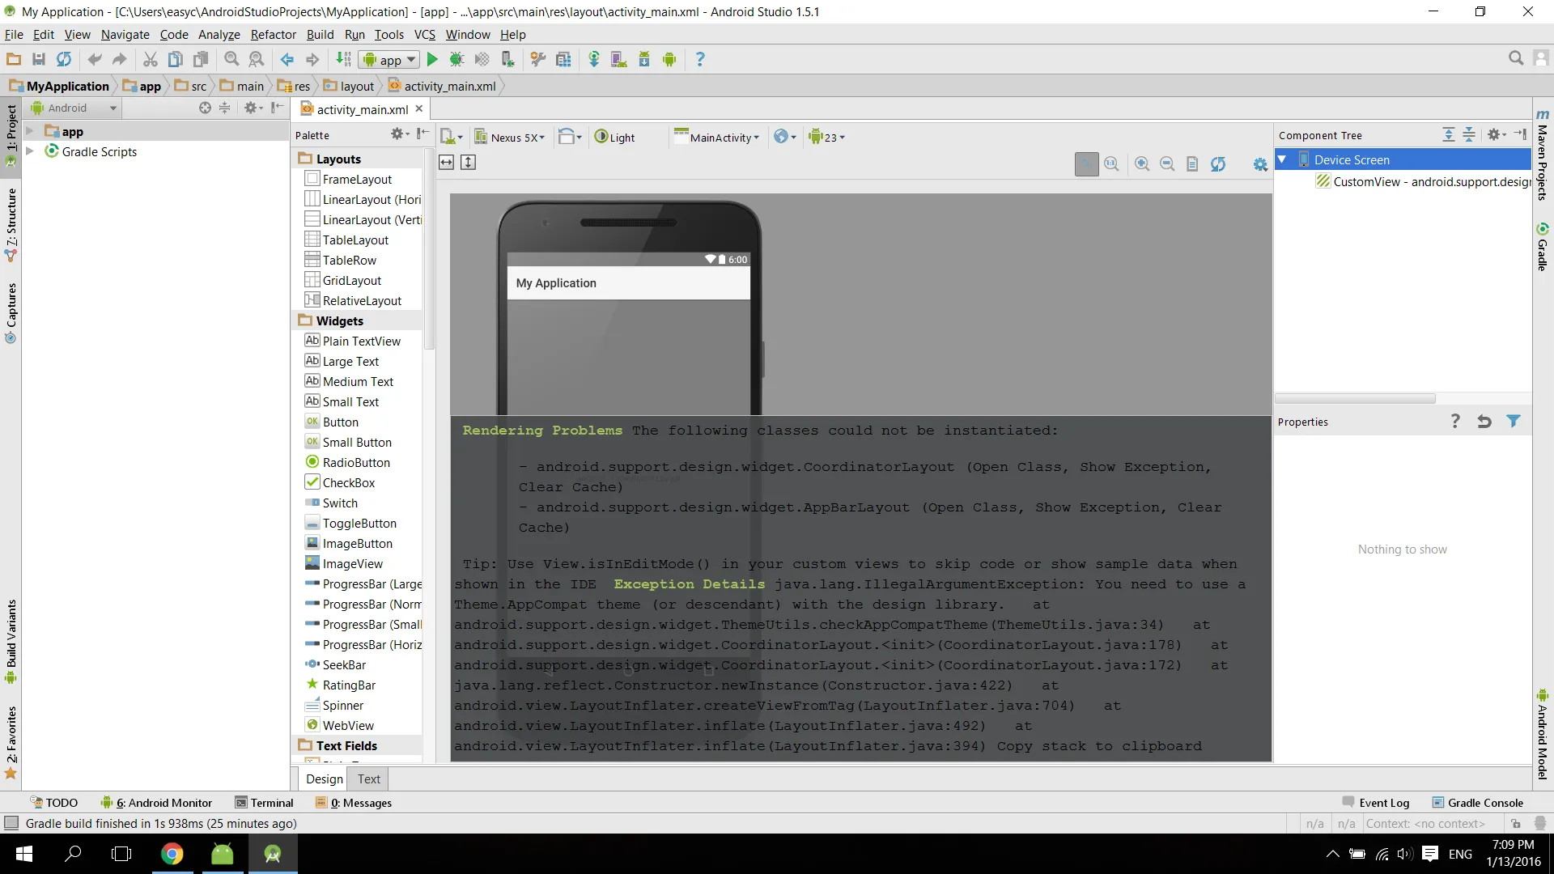
Task: Toggle zoom-to-fit button in preview toolbar
Action: (x=1086, y=164)
